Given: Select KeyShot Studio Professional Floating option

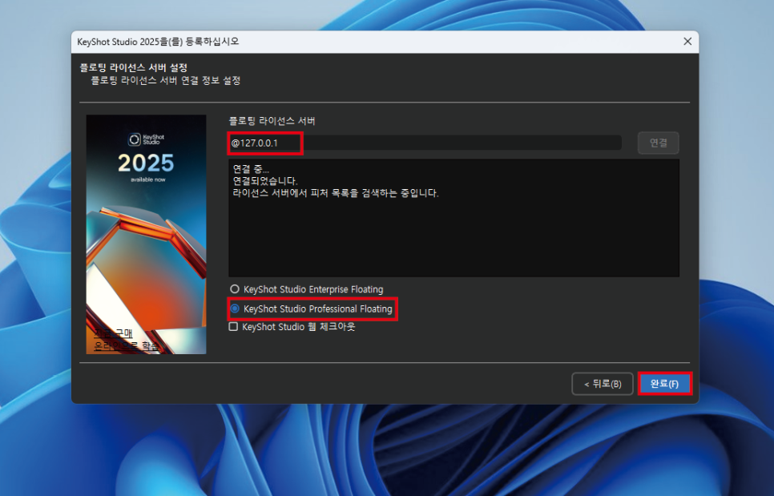Looking at the screenshot, I should (x=312, y=309).
